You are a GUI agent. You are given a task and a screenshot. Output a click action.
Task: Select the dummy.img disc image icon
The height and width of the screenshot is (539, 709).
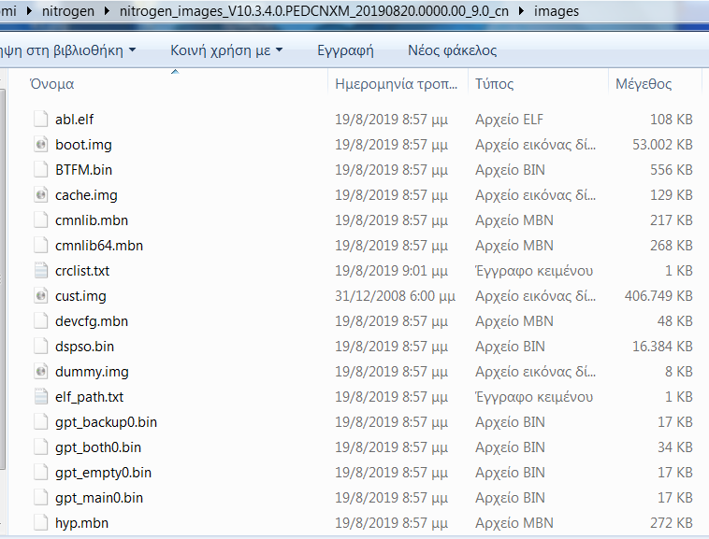40,372
